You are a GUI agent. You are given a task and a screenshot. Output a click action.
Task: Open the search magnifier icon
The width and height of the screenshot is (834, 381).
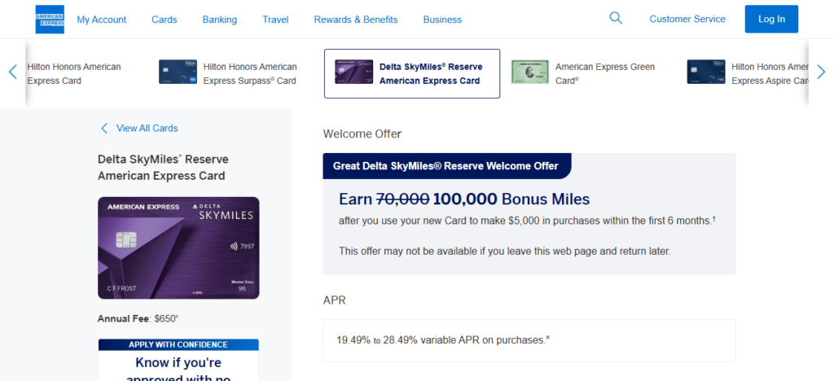[x=616, y=19]
